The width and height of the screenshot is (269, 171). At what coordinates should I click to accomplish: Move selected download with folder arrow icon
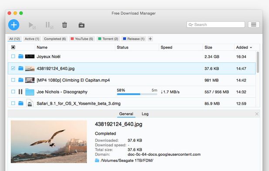[x=81, y=25]
